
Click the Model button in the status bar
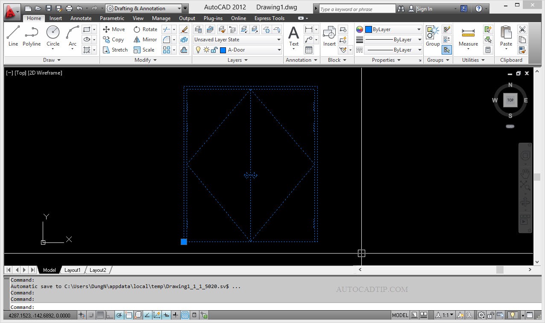400,315
